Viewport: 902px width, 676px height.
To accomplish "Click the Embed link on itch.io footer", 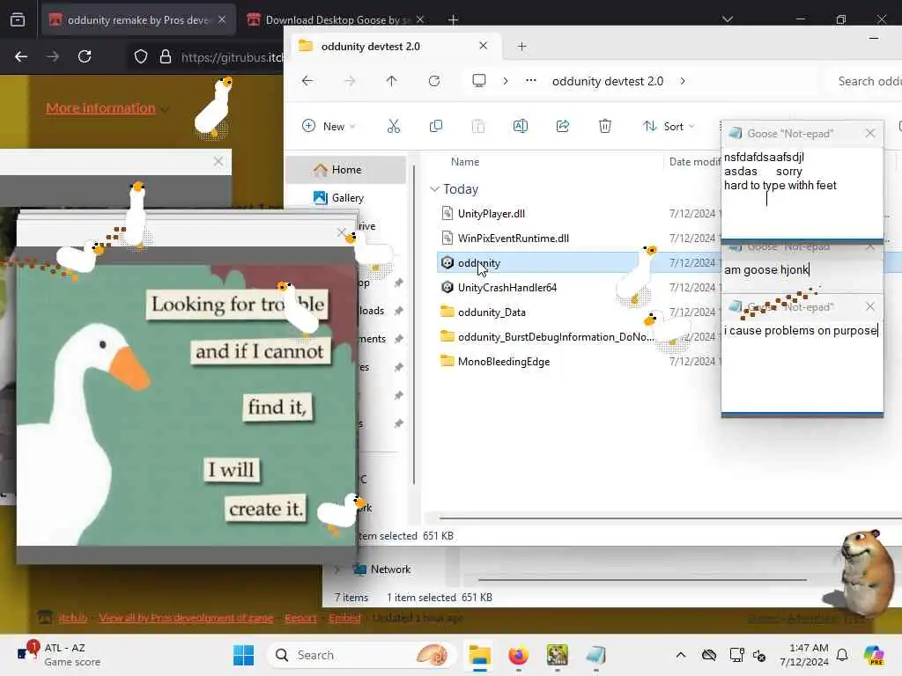I will (x=344, y=618).
